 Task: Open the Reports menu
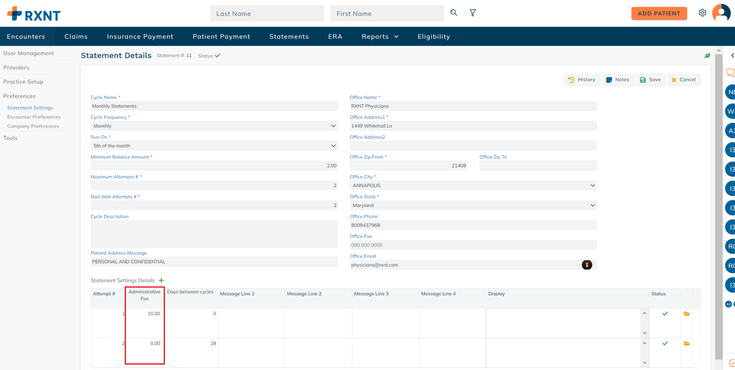tap(380, 37)
